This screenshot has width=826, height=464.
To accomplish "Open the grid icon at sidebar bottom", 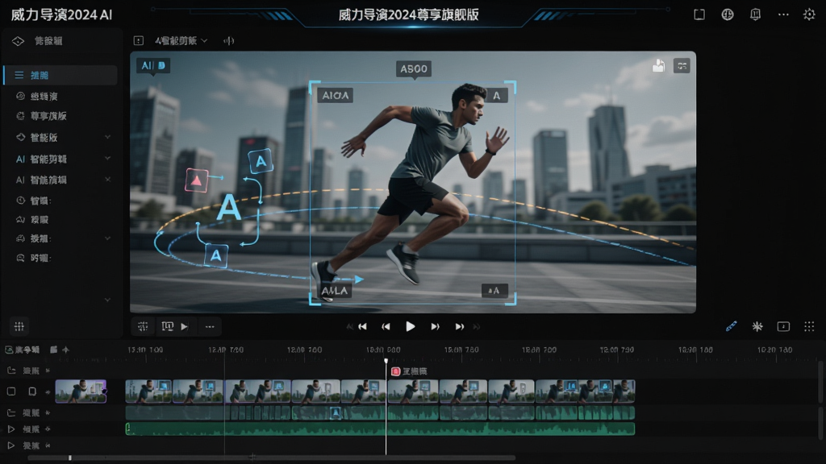I will 19,327.
